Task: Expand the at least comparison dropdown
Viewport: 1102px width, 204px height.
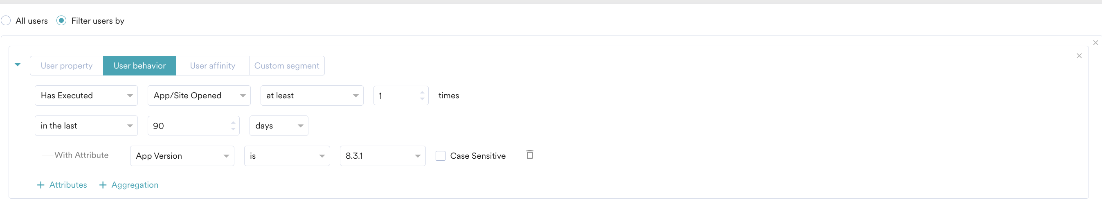Action: 312,95
